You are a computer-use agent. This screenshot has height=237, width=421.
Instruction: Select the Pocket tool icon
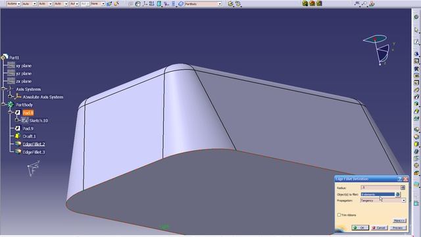coord(416,61)
